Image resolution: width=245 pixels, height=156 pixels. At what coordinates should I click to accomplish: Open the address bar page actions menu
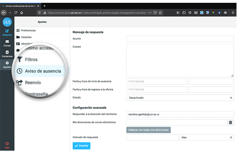pyautogui.click(x=150, y=13)
